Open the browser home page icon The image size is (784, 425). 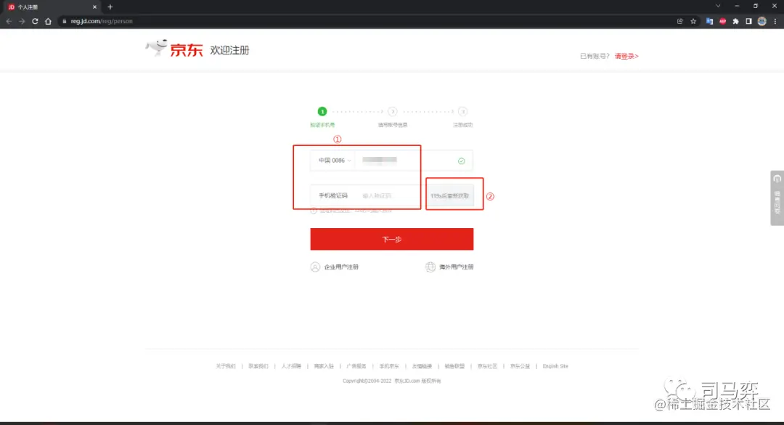pos(48,21)
